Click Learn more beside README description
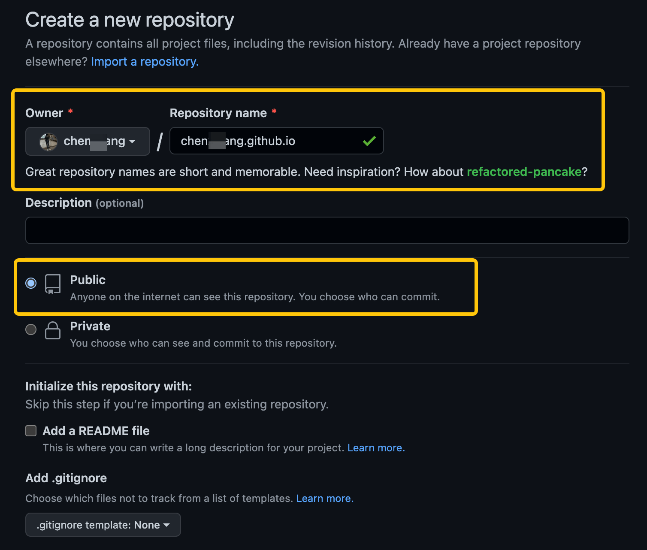This screenshot has width=647, height=550. [x=375, y=447]
